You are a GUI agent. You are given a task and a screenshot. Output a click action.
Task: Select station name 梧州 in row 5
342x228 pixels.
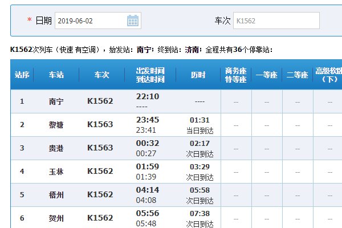[x=56, y=195]
